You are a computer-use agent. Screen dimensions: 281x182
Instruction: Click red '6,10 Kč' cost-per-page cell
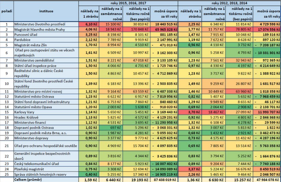89,24
